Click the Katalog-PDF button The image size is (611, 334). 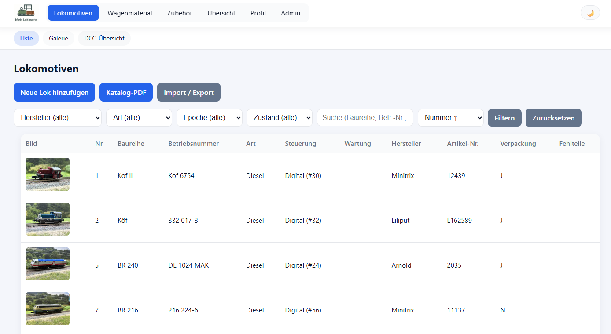(126, 92)
